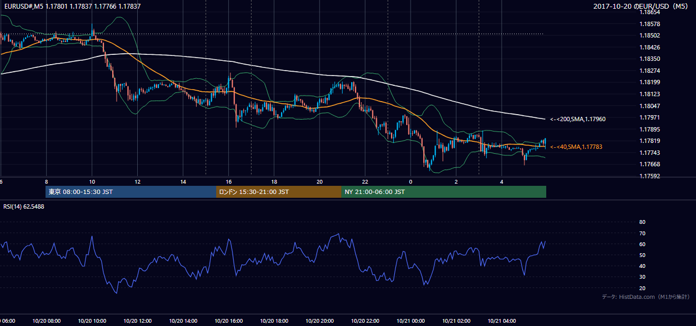696x326 pixels.
Task: Click the 10/20 12:00 time label
Action: [137, 322]
